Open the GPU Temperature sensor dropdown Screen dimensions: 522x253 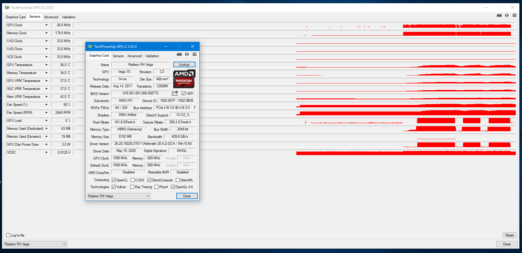coord(46,65)
